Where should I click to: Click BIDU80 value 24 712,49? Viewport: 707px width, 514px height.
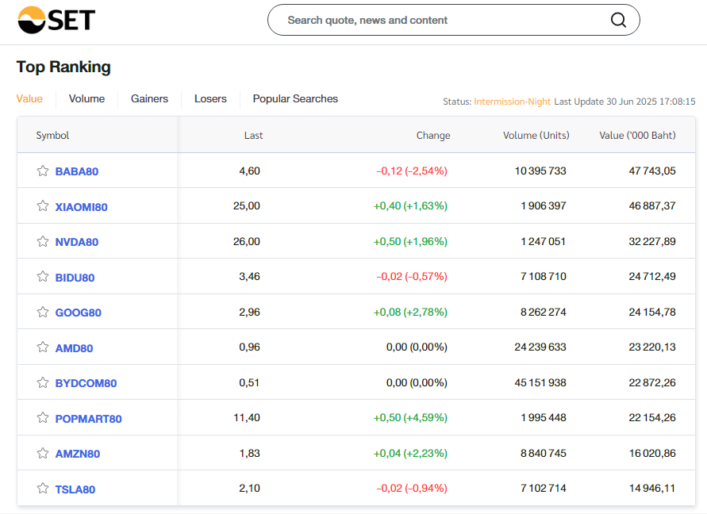(x=652, y=276)
